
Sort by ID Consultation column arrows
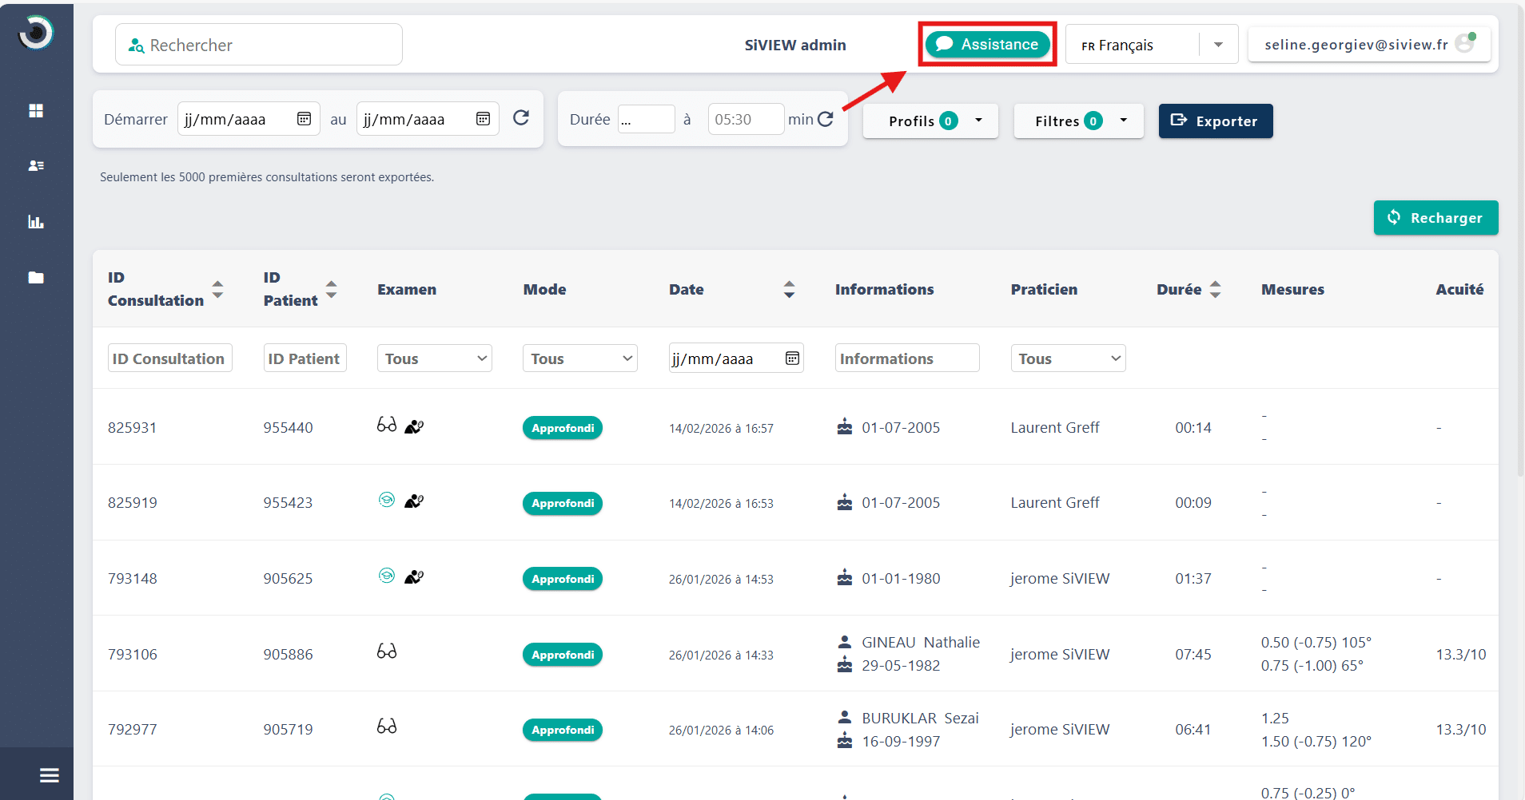click(x=217, y=289)
